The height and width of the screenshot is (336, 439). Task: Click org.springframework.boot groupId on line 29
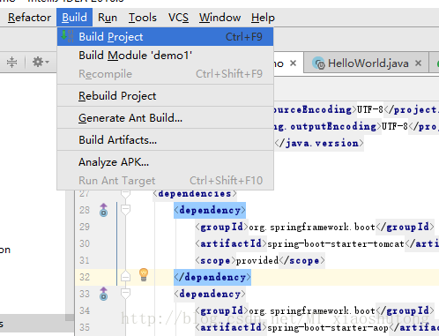coord(312,227)
